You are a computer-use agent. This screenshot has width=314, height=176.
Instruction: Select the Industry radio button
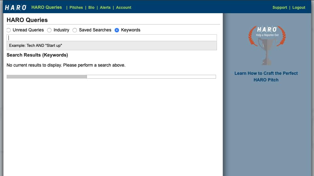pos(49,30)
